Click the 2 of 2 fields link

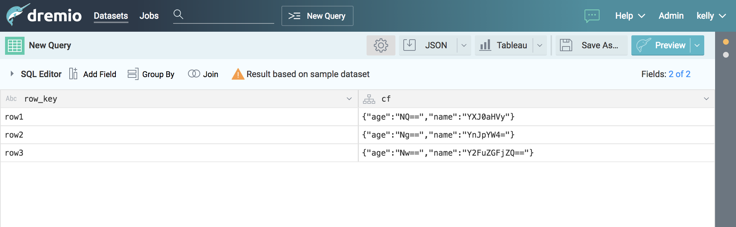tap(679, 74)
